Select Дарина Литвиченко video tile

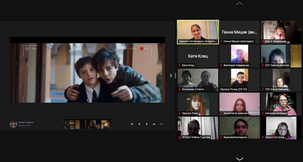(198, 32)
